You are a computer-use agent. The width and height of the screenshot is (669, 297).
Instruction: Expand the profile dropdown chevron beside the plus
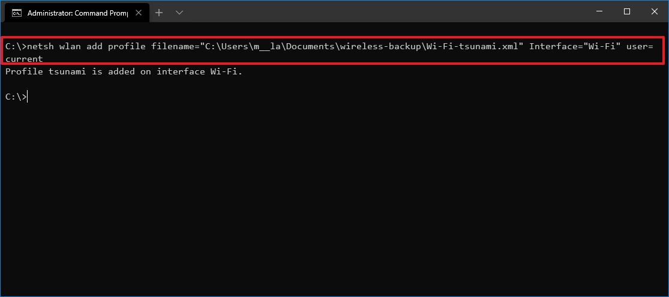click(179, 13)
